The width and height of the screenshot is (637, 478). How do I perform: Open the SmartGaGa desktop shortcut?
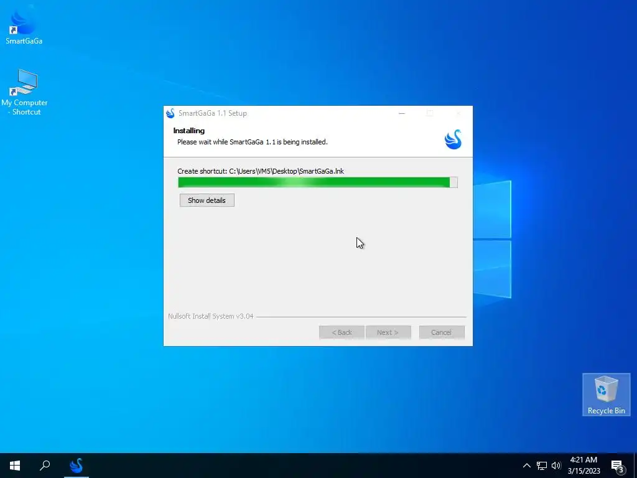click(x=24, y=26)
